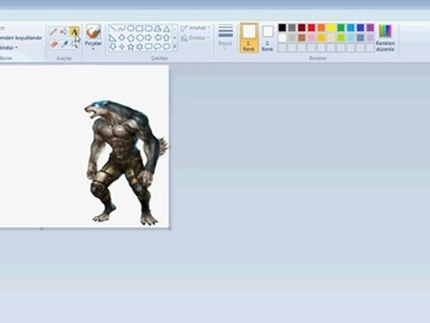This screenshot has height=323, width=430.
Task: Choose the Six-point star shape
Action: [x=140, y=47]
